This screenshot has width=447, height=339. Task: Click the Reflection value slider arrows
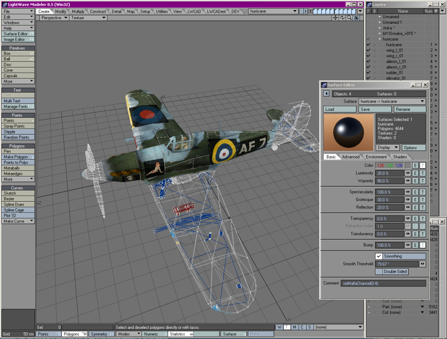pyautogui.click(x=408, y=207)
